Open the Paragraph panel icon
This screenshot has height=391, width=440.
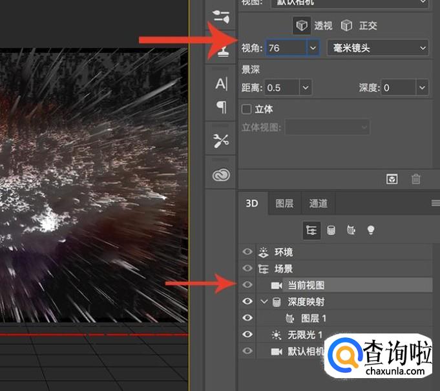click(x=222, y=107)
